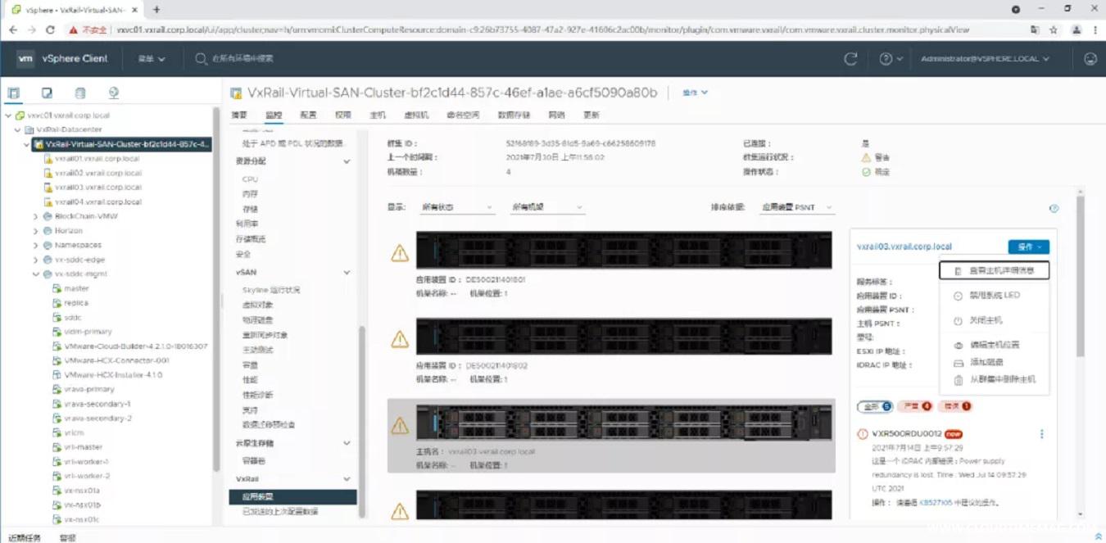Choose 禁用系统 LED from the actions menu

[x=994, y=295]
